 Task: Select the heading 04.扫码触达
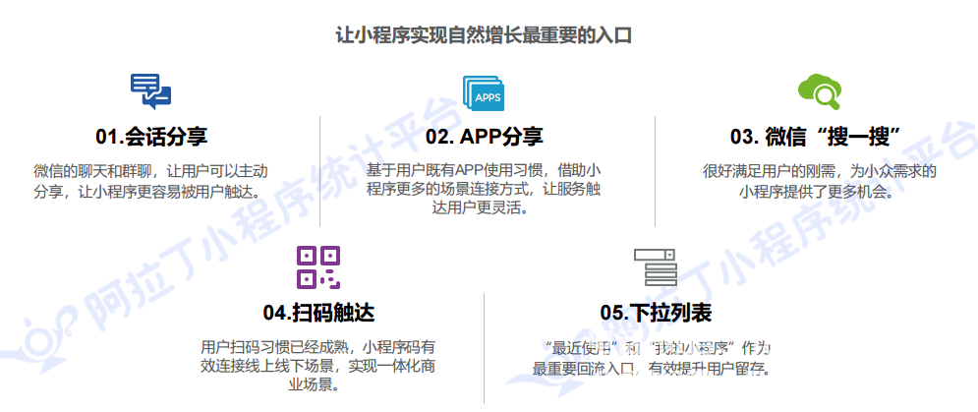tap(318, 313)
